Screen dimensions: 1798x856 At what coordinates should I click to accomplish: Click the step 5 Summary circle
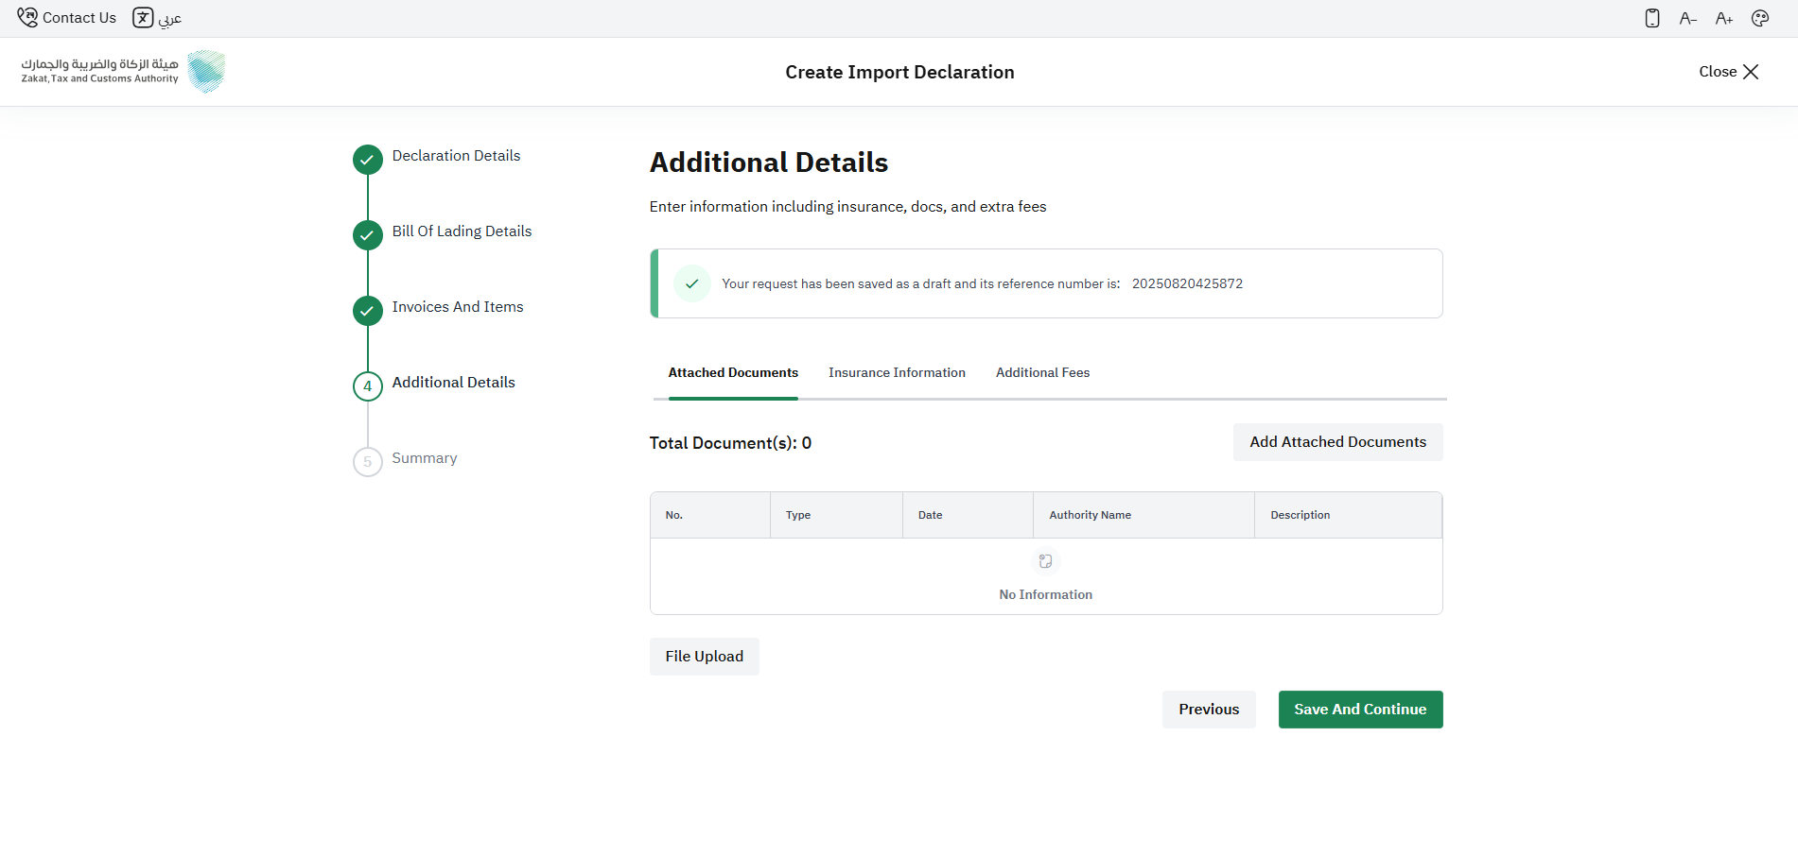(x=368, y=462)
